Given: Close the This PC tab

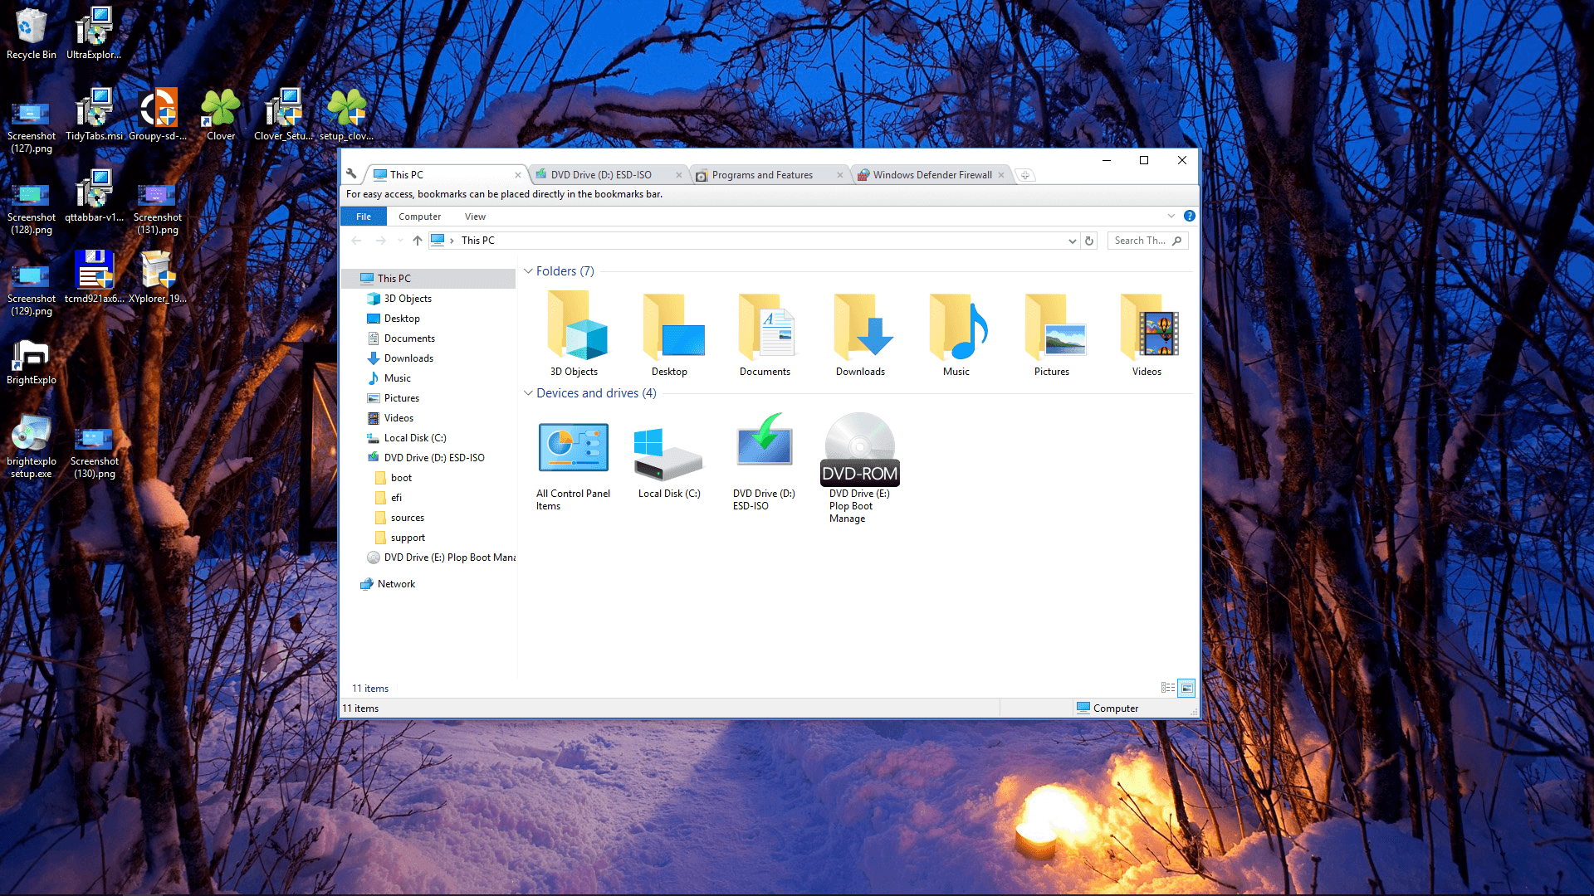Looking at the screenshot, I should coord(517,175).
